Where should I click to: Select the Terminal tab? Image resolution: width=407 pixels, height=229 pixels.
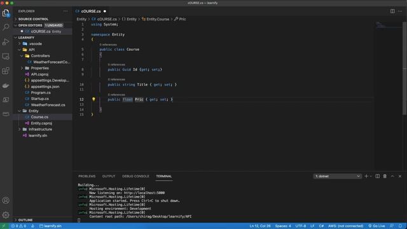tap(164, 176)
